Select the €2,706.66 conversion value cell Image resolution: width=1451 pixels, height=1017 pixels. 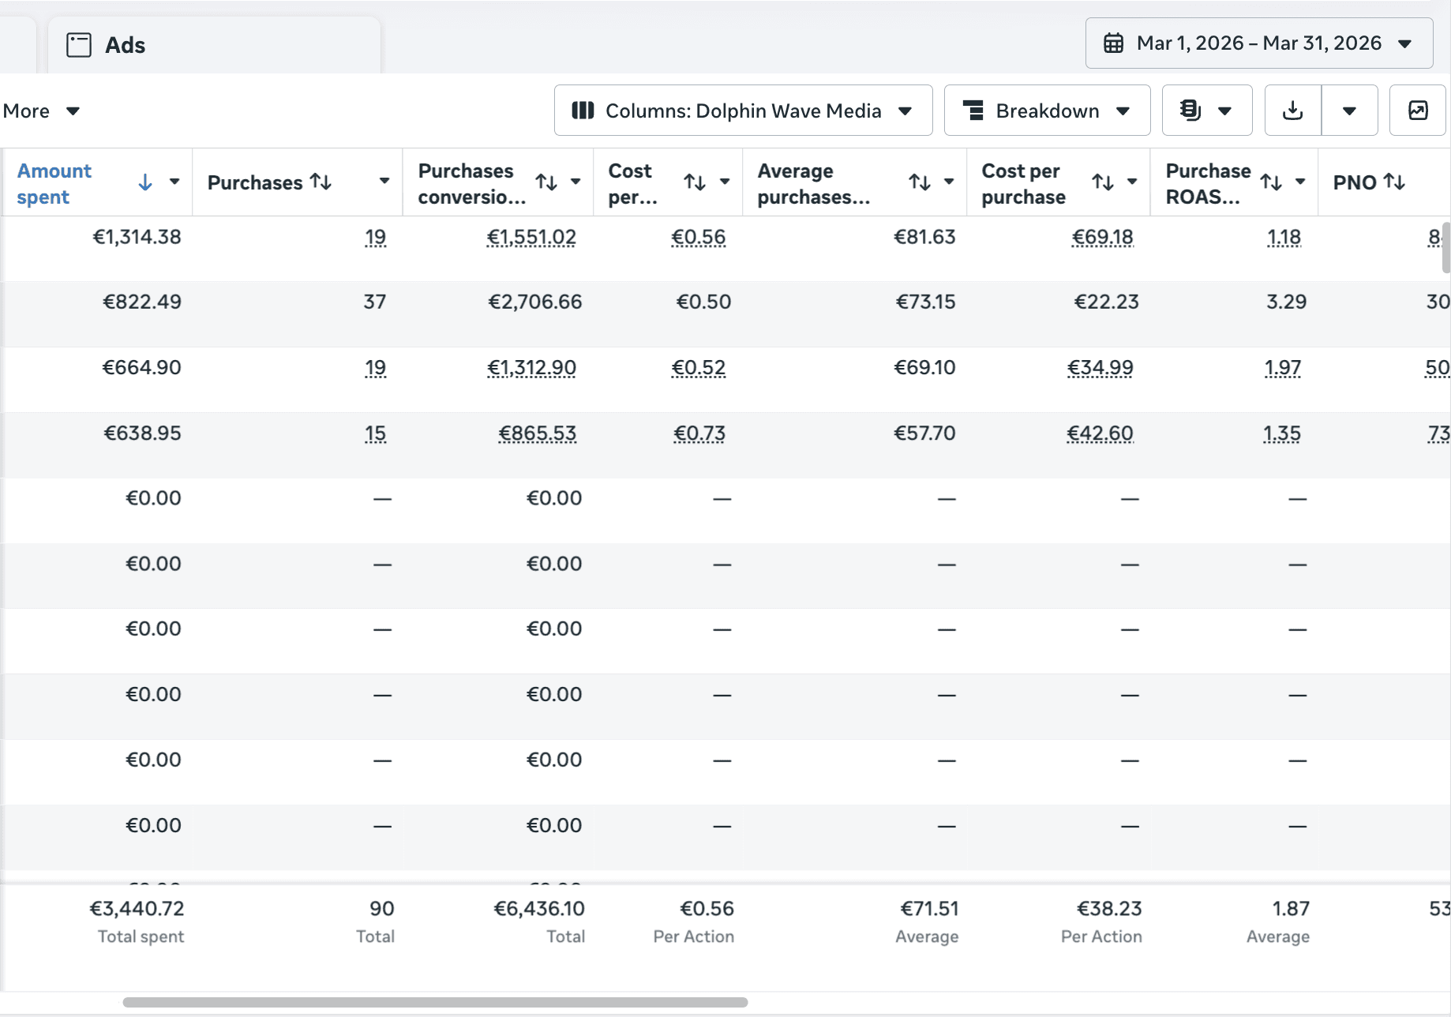point(535,302)
